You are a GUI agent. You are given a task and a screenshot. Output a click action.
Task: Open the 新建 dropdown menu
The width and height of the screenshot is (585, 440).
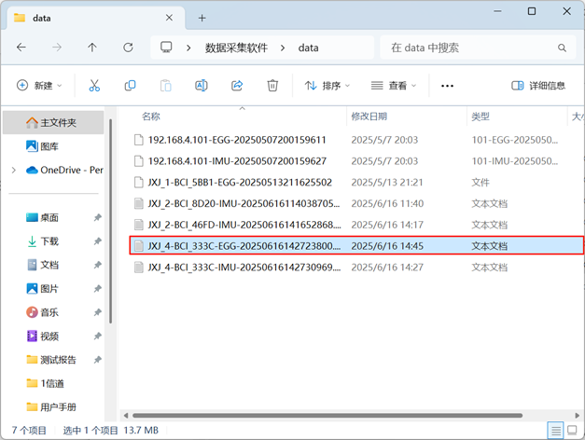[x=39, y=86]
